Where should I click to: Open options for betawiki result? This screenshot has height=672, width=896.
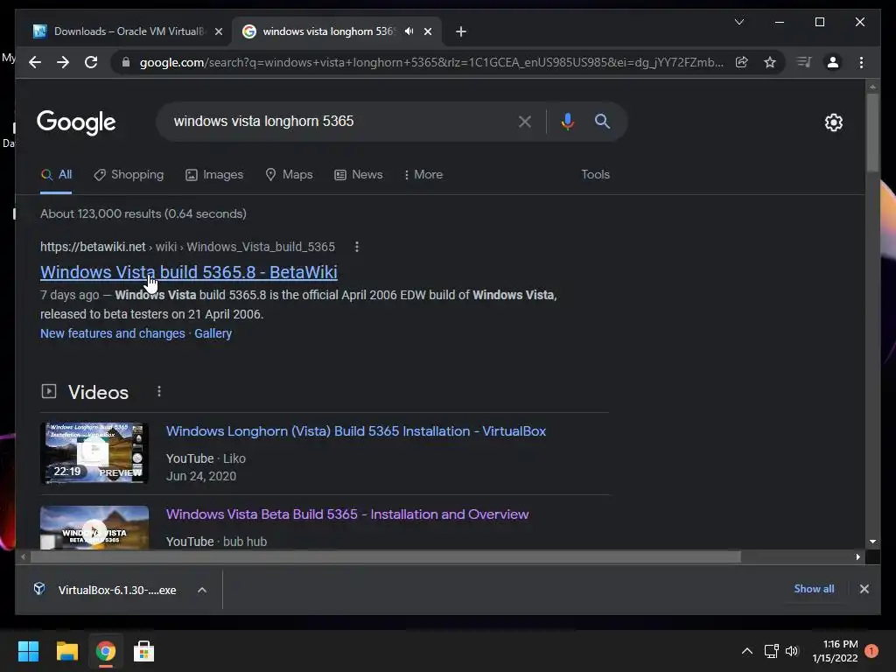357,247
